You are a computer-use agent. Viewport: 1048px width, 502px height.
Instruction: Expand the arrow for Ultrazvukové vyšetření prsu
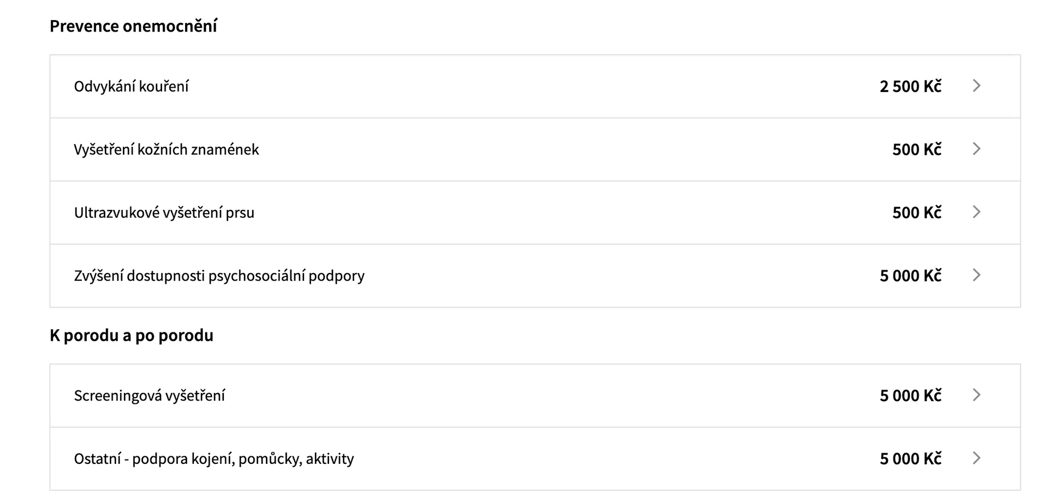tap(976, 213)
